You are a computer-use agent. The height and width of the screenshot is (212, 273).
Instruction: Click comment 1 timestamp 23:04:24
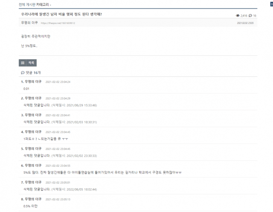click(x=58, y=82)
